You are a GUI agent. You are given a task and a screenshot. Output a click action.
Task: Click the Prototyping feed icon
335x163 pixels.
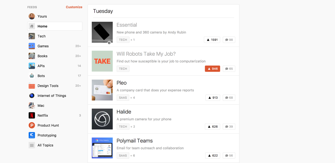(32, 135)
